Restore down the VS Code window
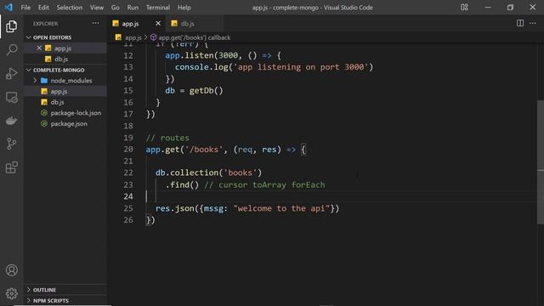 [510, 8]
